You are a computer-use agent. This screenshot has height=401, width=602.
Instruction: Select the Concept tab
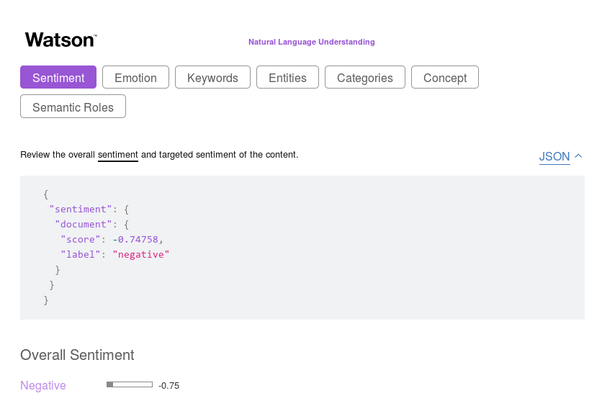coord(445,77)
